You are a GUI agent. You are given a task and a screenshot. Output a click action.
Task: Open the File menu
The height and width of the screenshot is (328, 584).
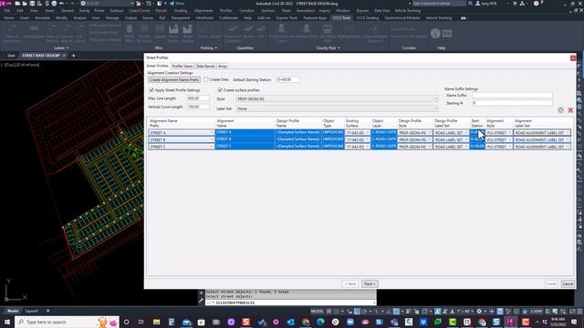click(7, 11)
